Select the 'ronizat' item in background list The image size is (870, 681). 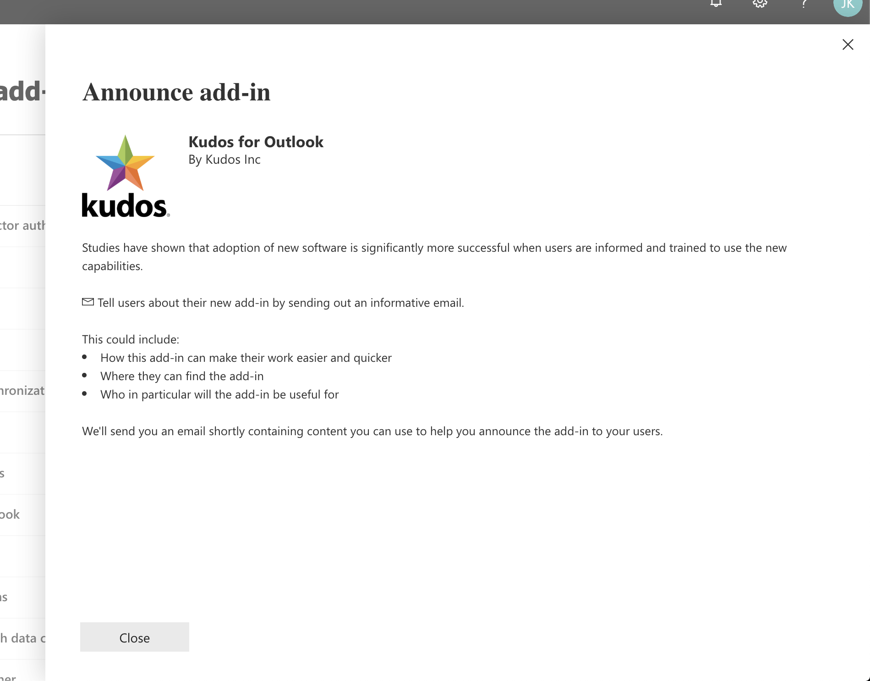click(x=22, y=391)
